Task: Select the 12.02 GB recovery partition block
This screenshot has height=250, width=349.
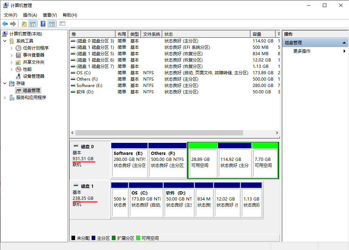Action: pyautogui.click(x=227, y=200)
